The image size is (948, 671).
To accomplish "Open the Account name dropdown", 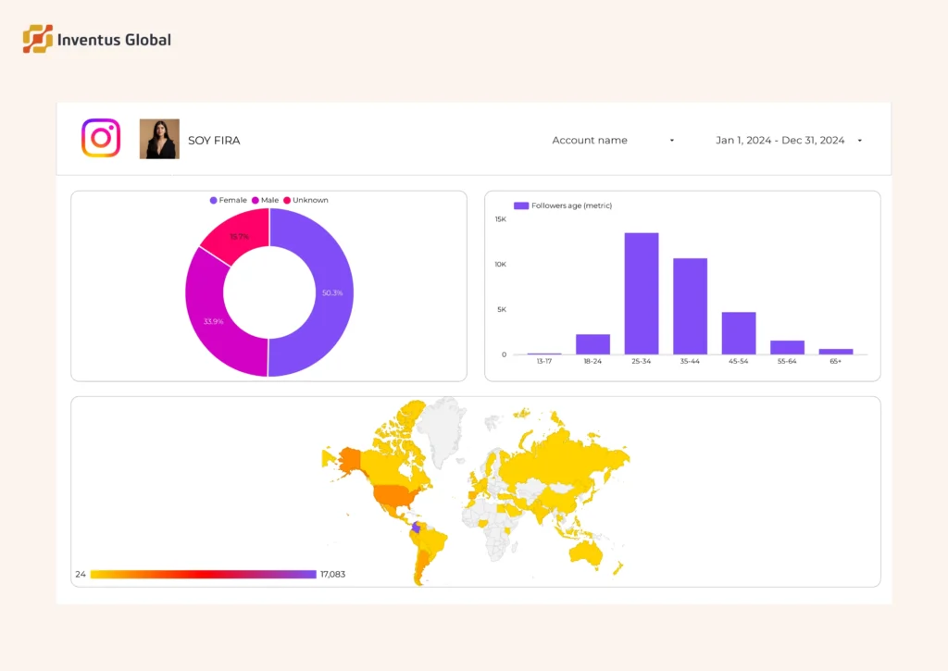I will tap(590, 140).
